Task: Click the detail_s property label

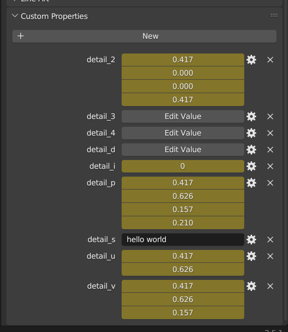Action: (x=101, y=240)
